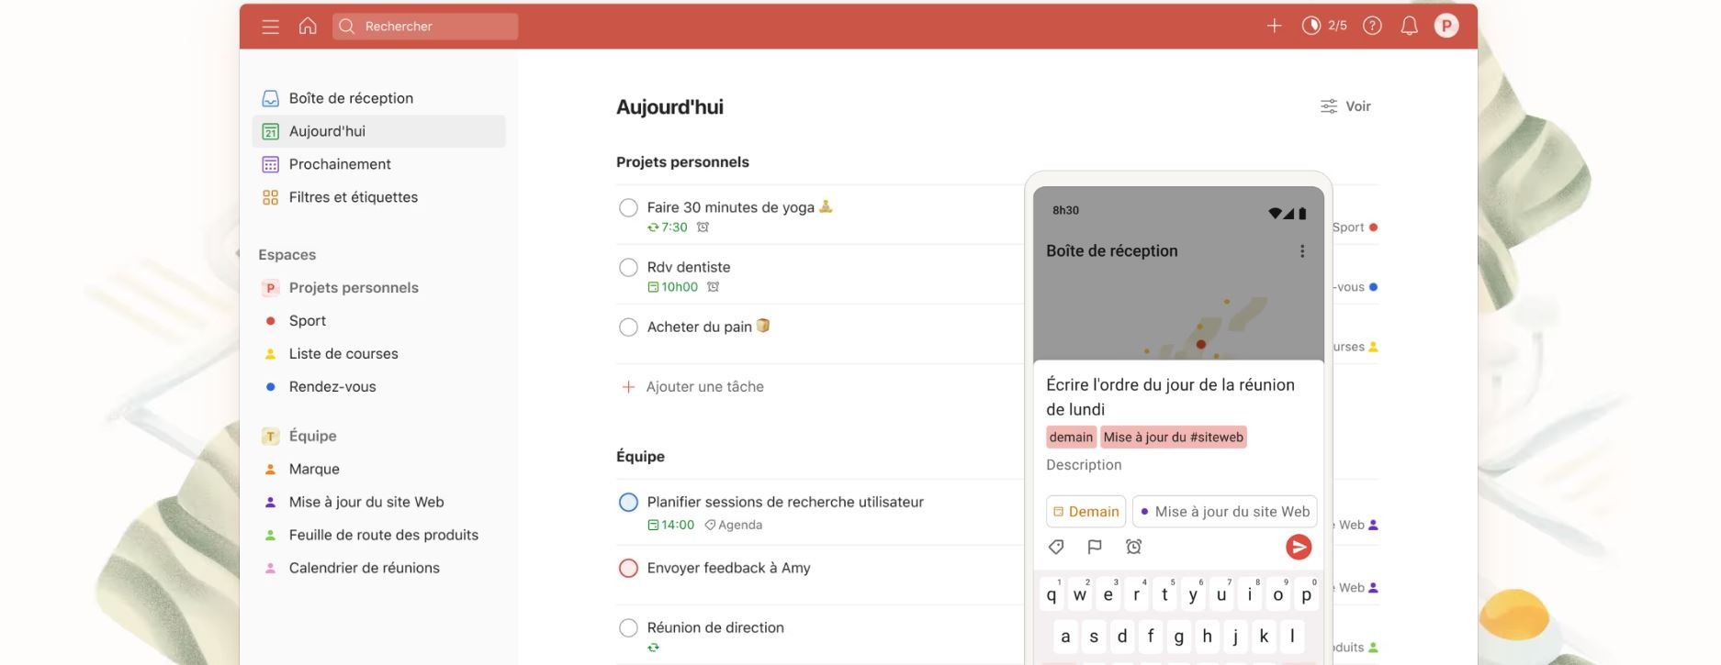The image size is (1721, 665).
Task: Open notifications bell icon
Action: click(x=1409, y=26)
